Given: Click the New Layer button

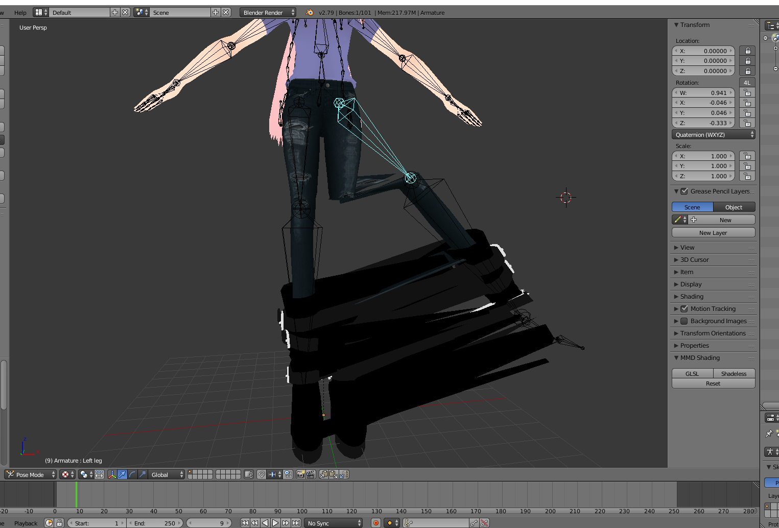Looking at the screenshot, I should click(713, 233).
